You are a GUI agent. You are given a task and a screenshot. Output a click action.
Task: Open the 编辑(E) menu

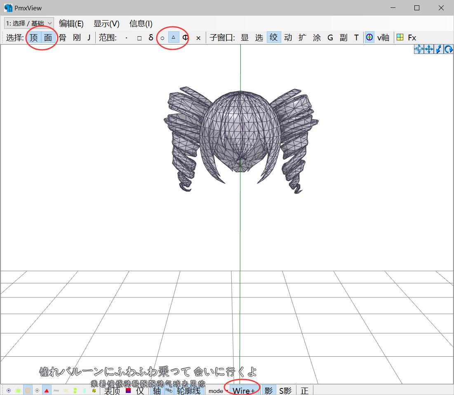[x=71, y=23]
